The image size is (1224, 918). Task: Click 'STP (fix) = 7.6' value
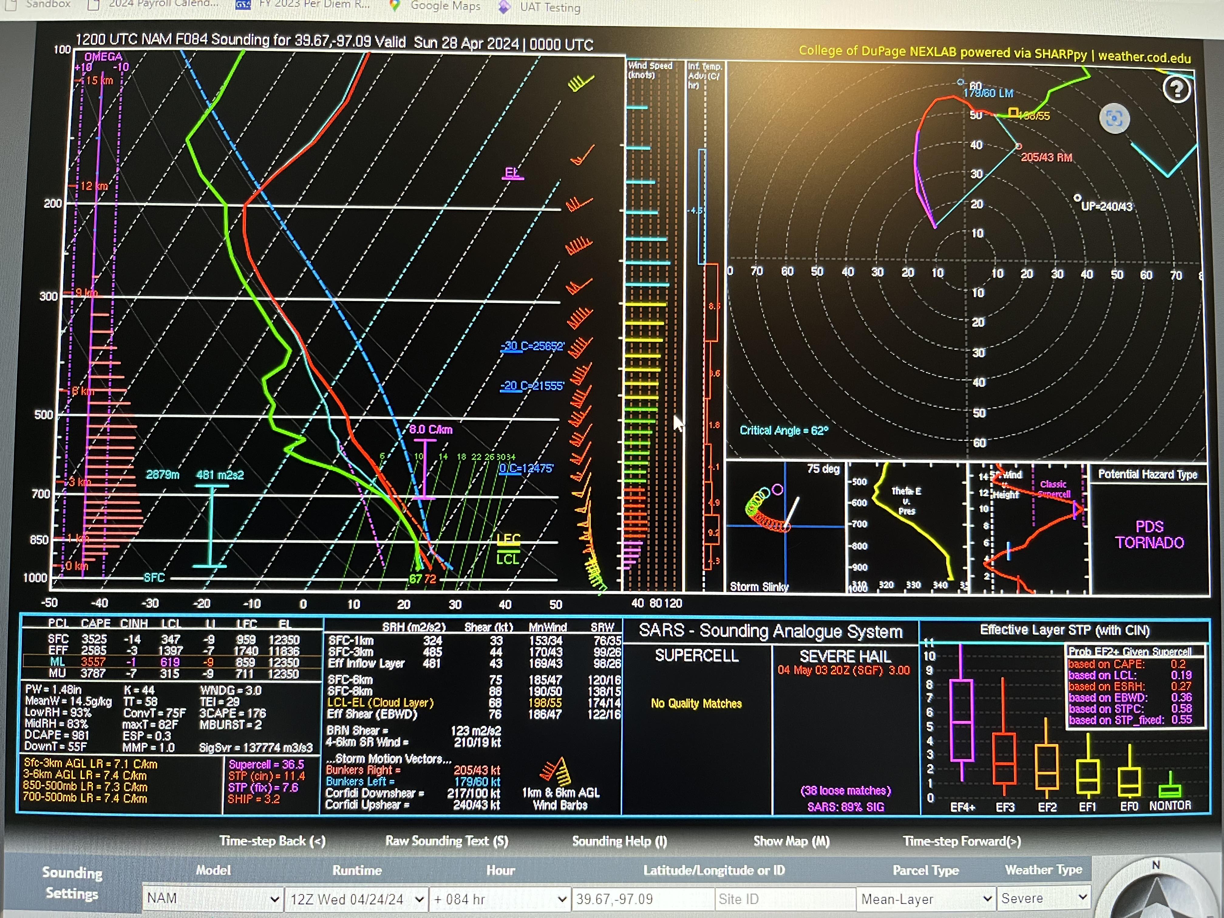(263, 787)
